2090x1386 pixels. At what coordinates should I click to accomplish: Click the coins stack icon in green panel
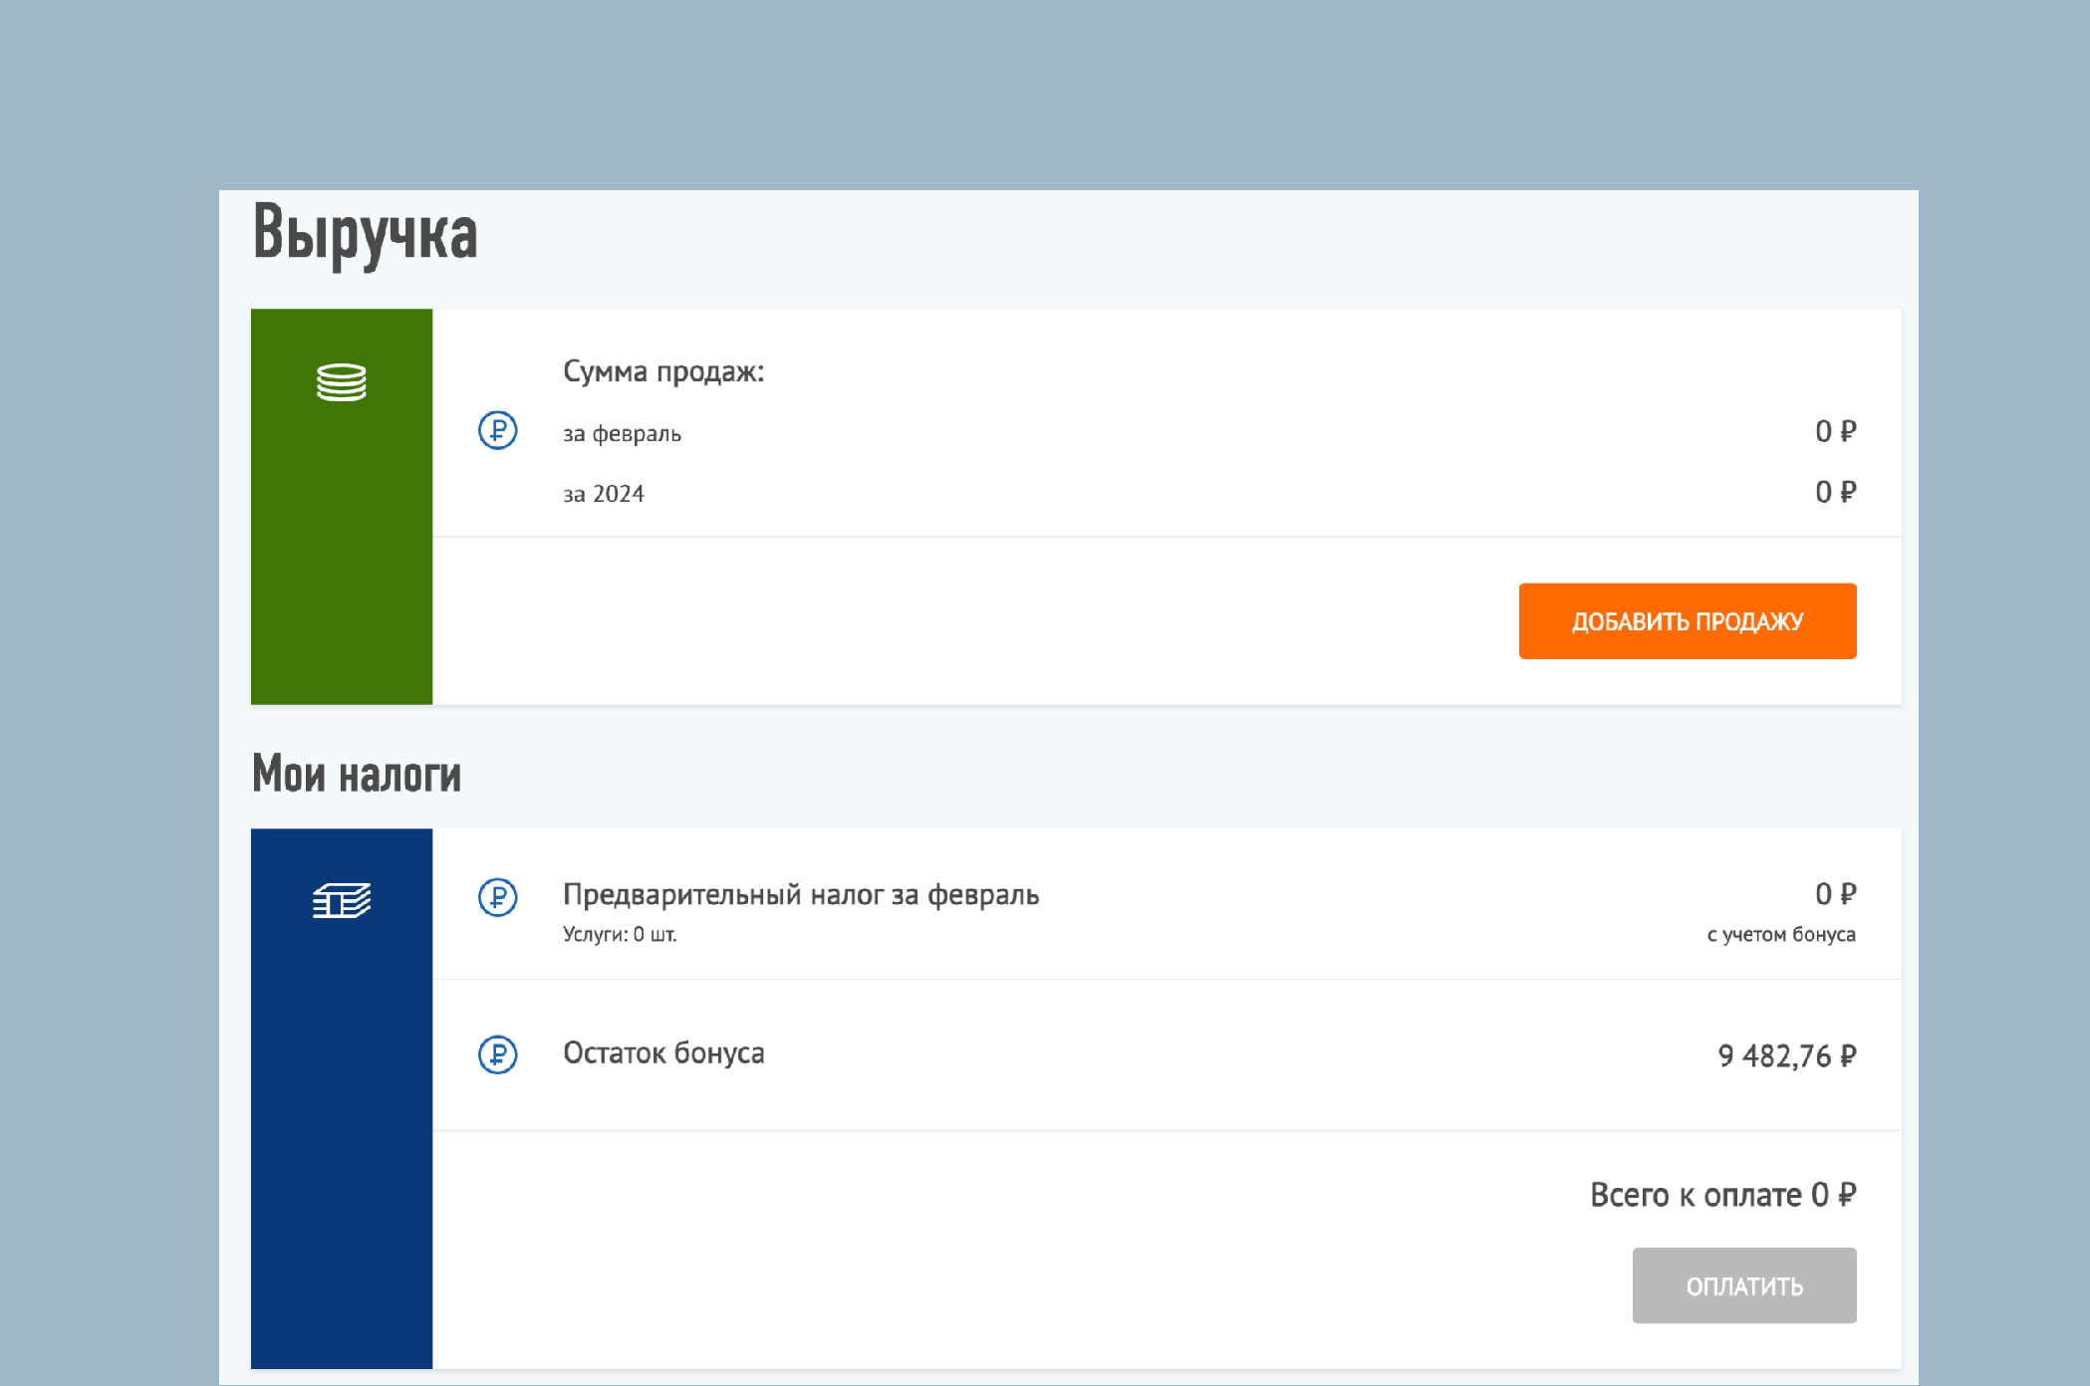(341, 382)
